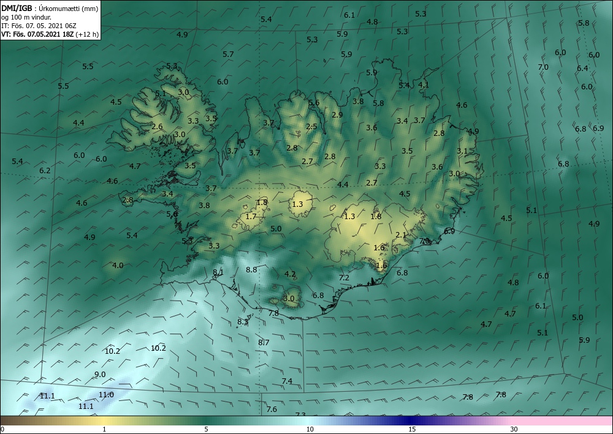The height and width of the screenshot is (434, 613).
Task: Click the "og 100 m vindur." legend line
Action: click(26, 17)
